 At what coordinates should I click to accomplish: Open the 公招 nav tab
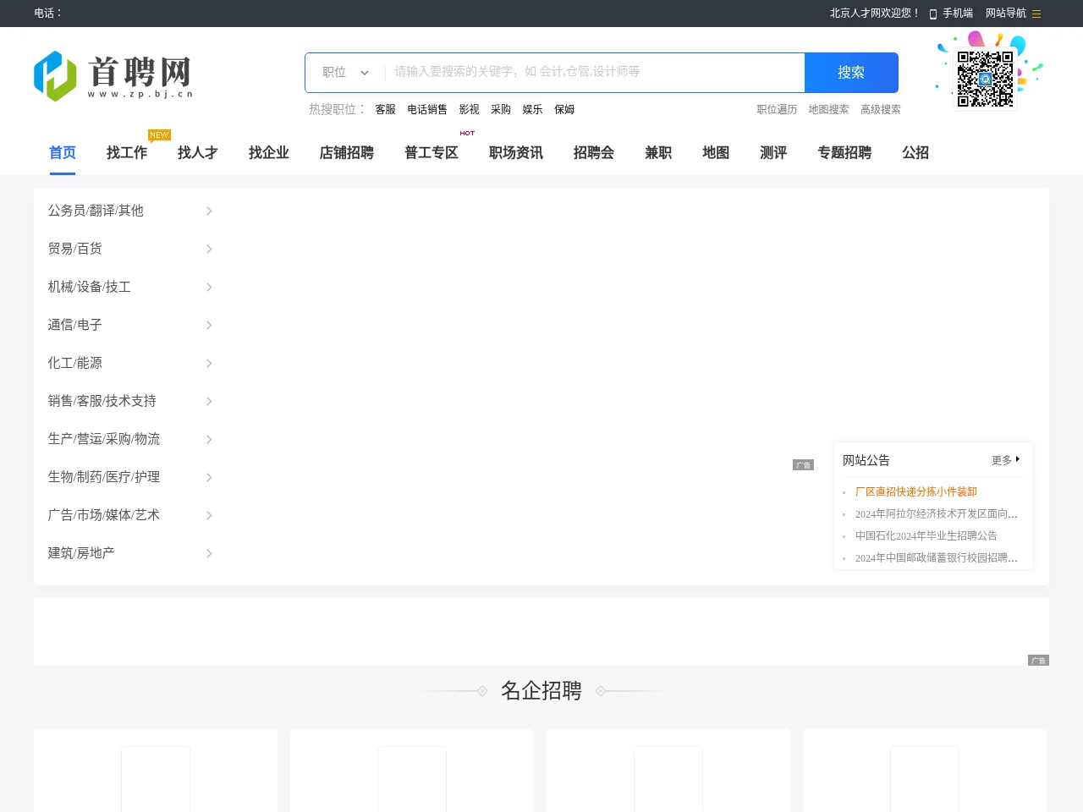(915, 153)
